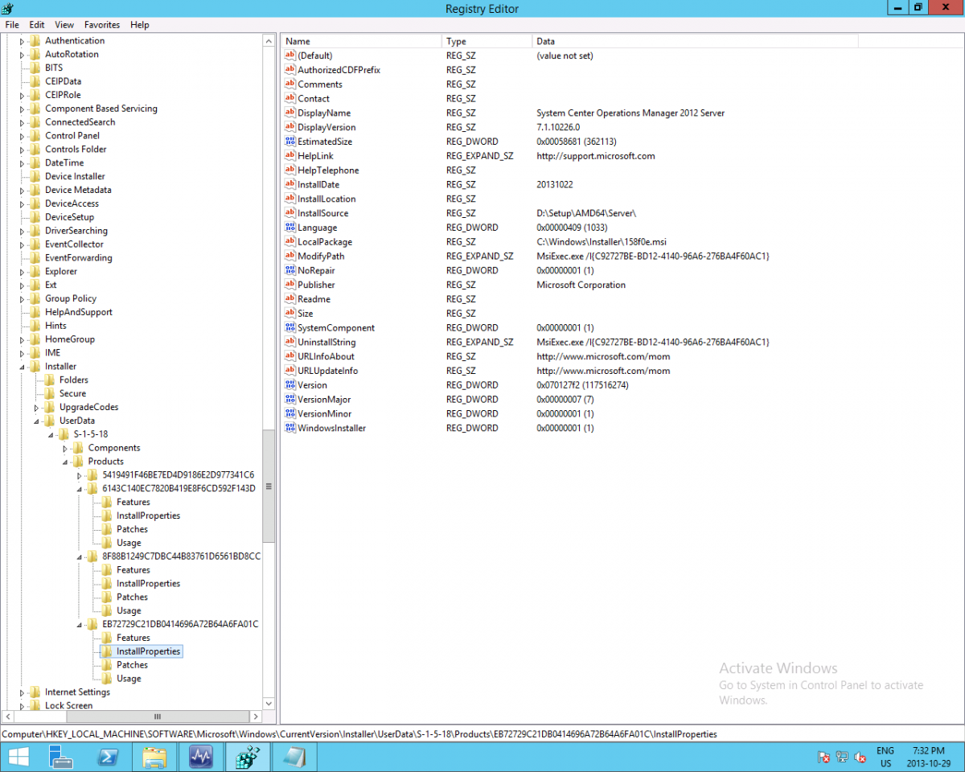965x772 pixels.
Task: Open Server Manager from taskbar
Action: [x=62, y=757]
